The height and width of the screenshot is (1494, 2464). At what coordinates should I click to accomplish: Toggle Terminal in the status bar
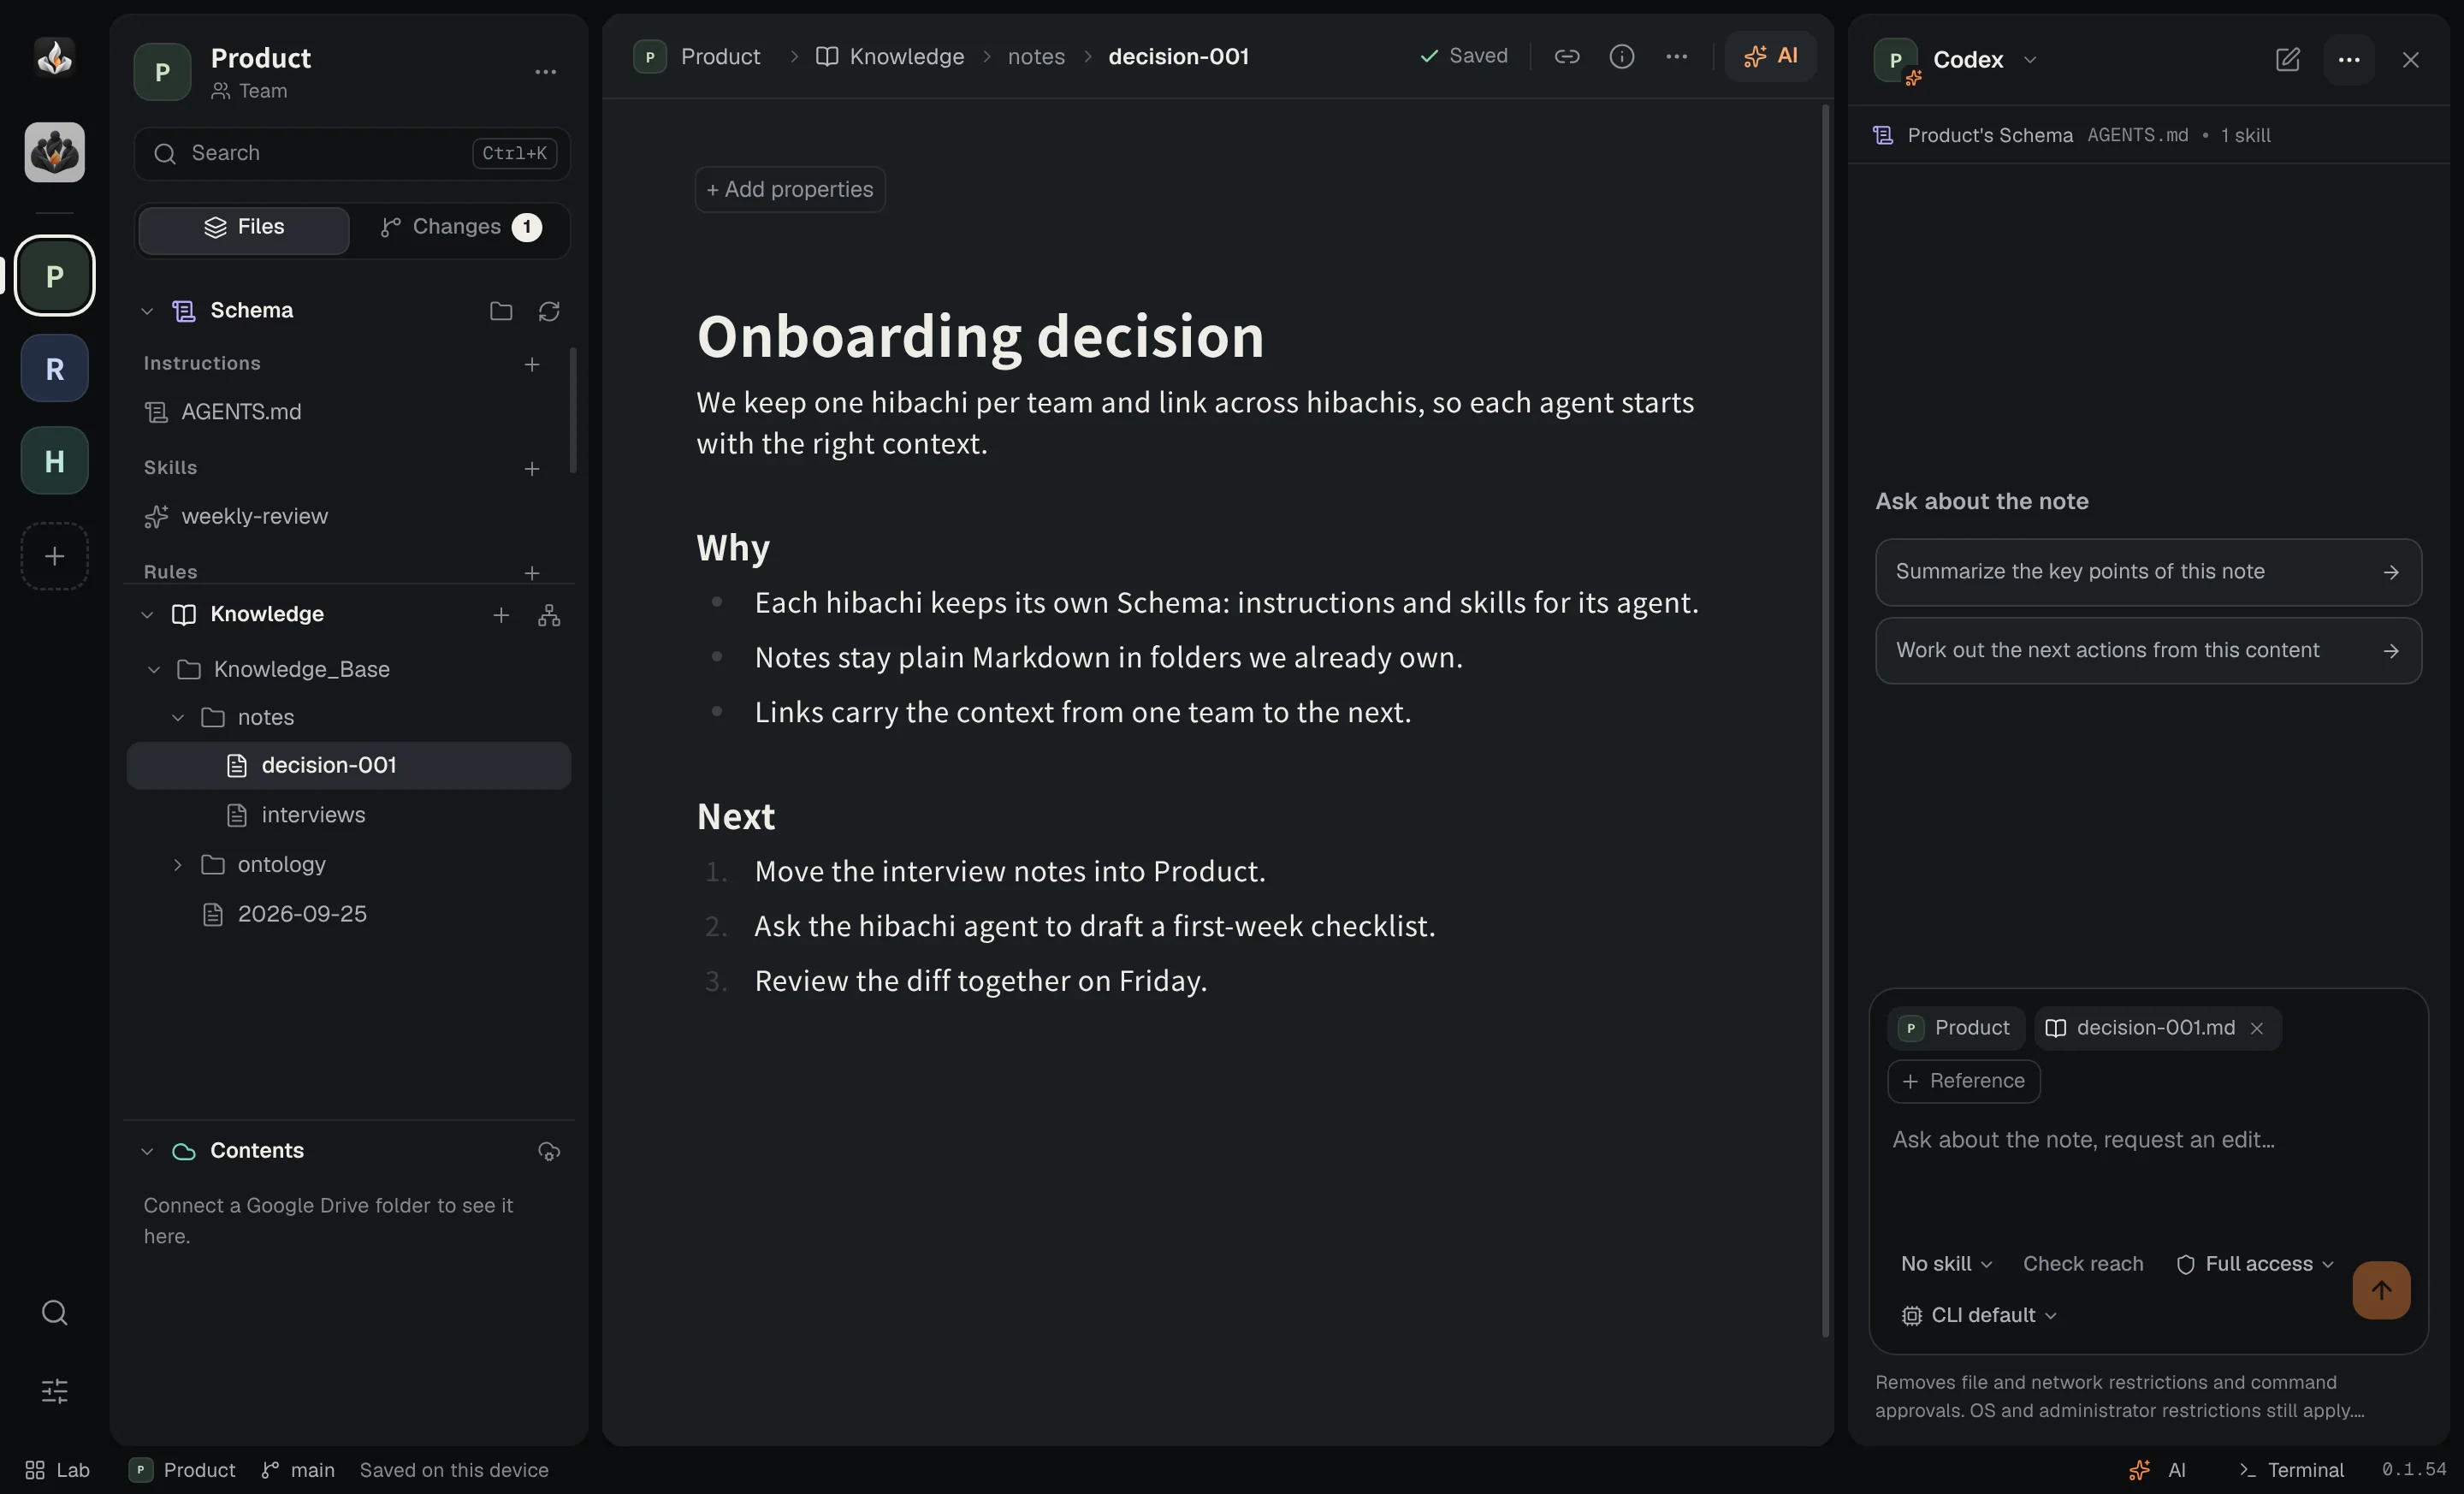pyautogui.click(x=2291, y=1469)
